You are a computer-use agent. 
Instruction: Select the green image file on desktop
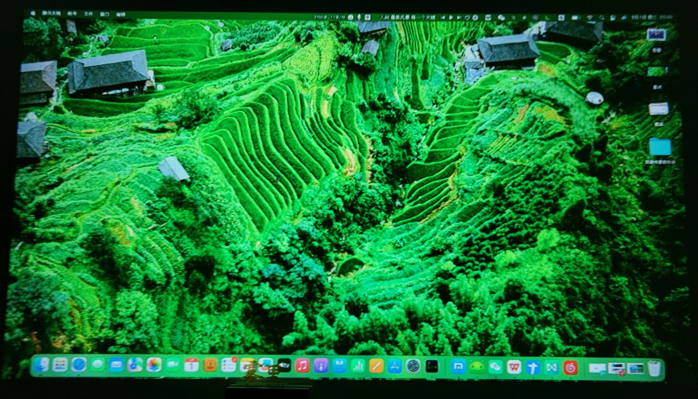click(657, 71)
